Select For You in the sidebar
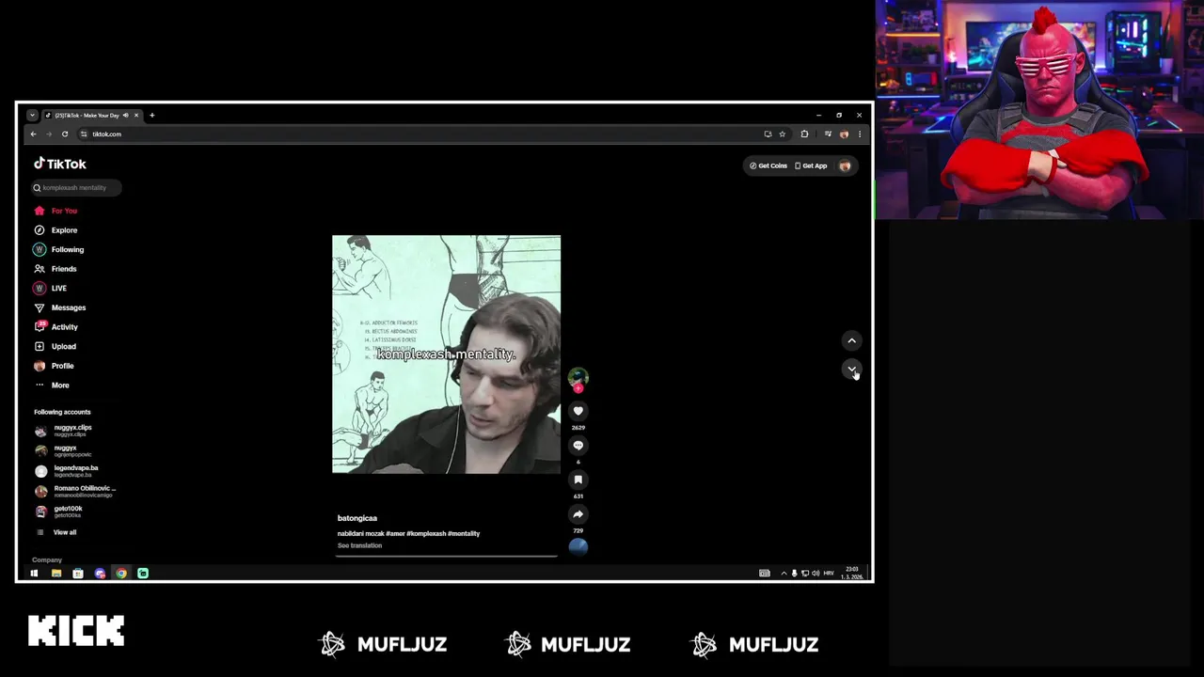 click(55, 211)
